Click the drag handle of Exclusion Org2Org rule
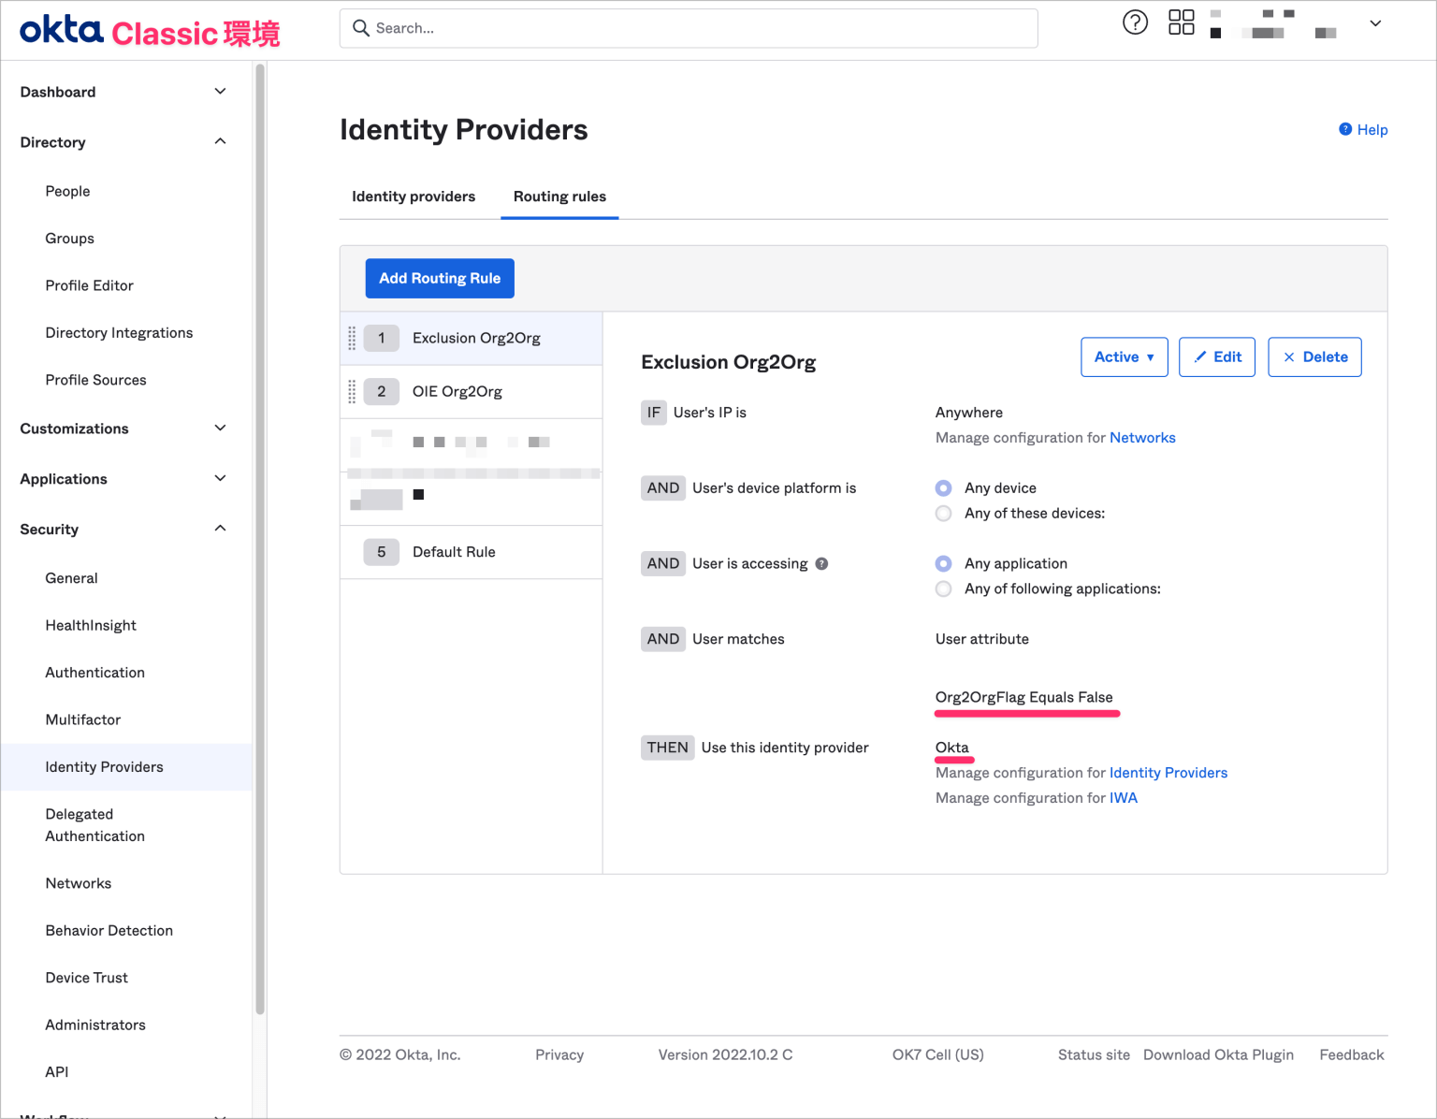The image size is (1437, 1119). tap(353, 338)
